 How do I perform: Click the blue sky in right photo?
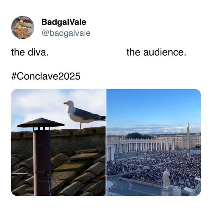click(x=154, y=107)
